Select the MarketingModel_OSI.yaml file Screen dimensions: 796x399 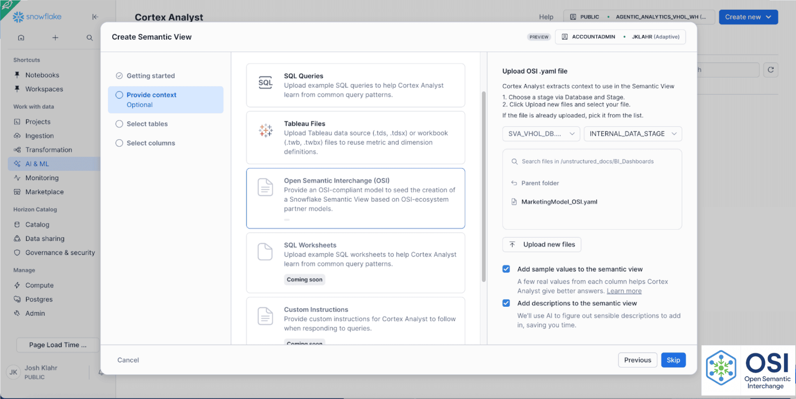pos(559,202)
